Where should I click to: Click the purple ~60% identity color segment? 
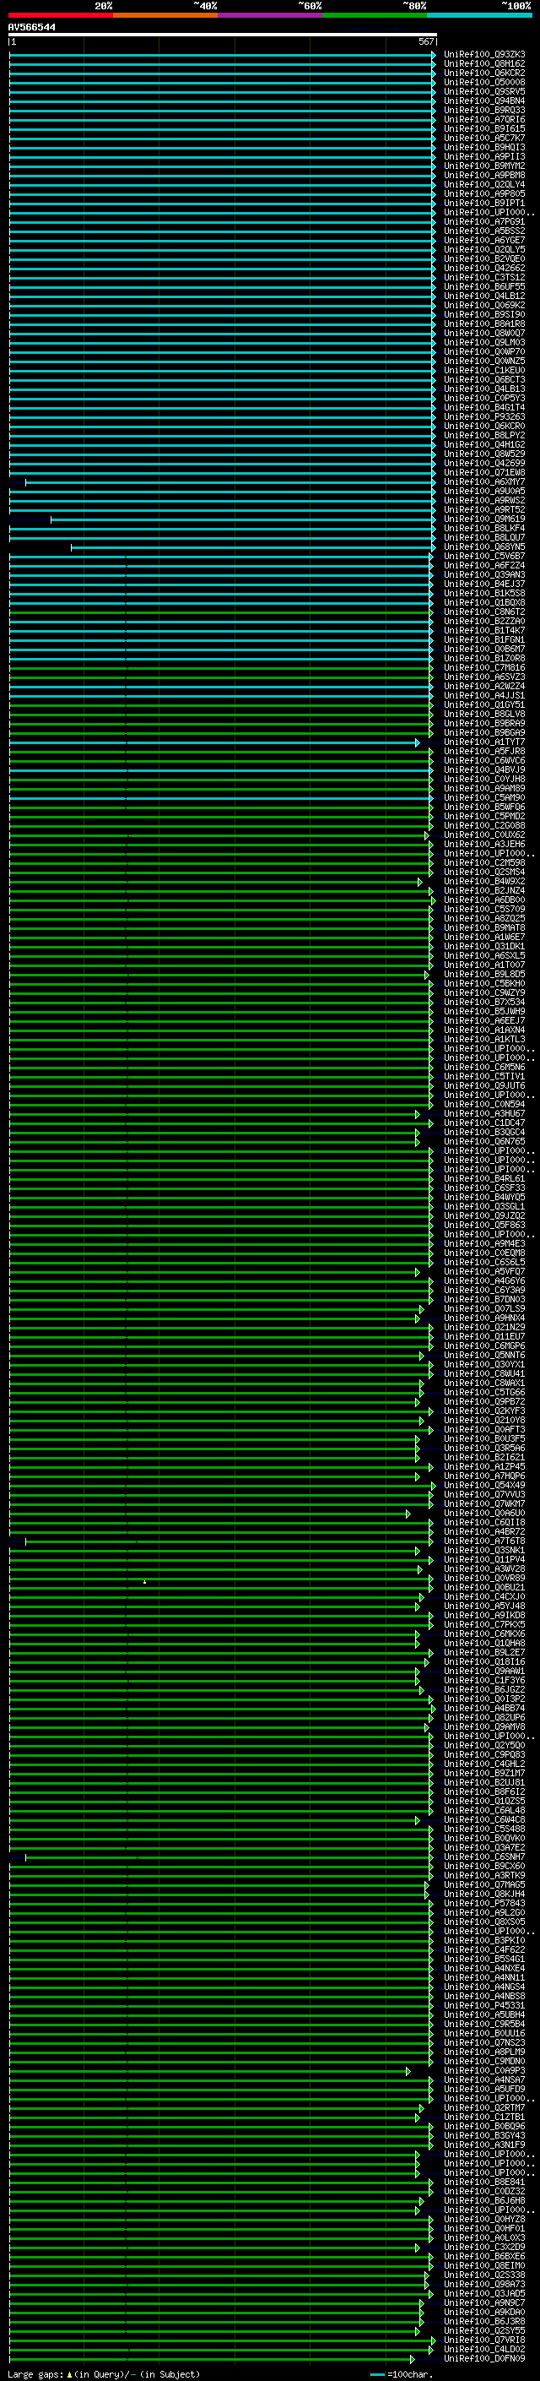(x=271, y=15)
